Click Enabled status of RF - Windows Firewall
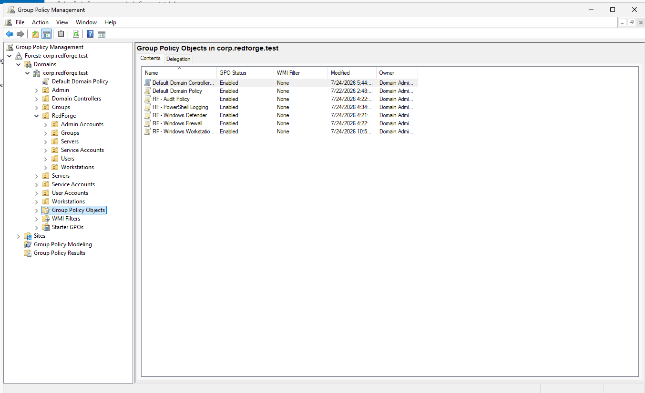The image size is (645, 393). (x=229, y=123)
